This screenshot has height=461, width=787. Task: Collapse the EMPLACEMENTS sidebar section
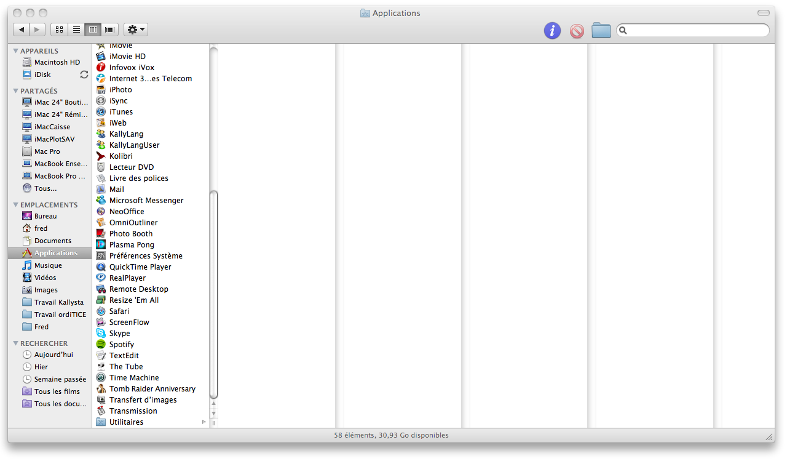point(16,205)
